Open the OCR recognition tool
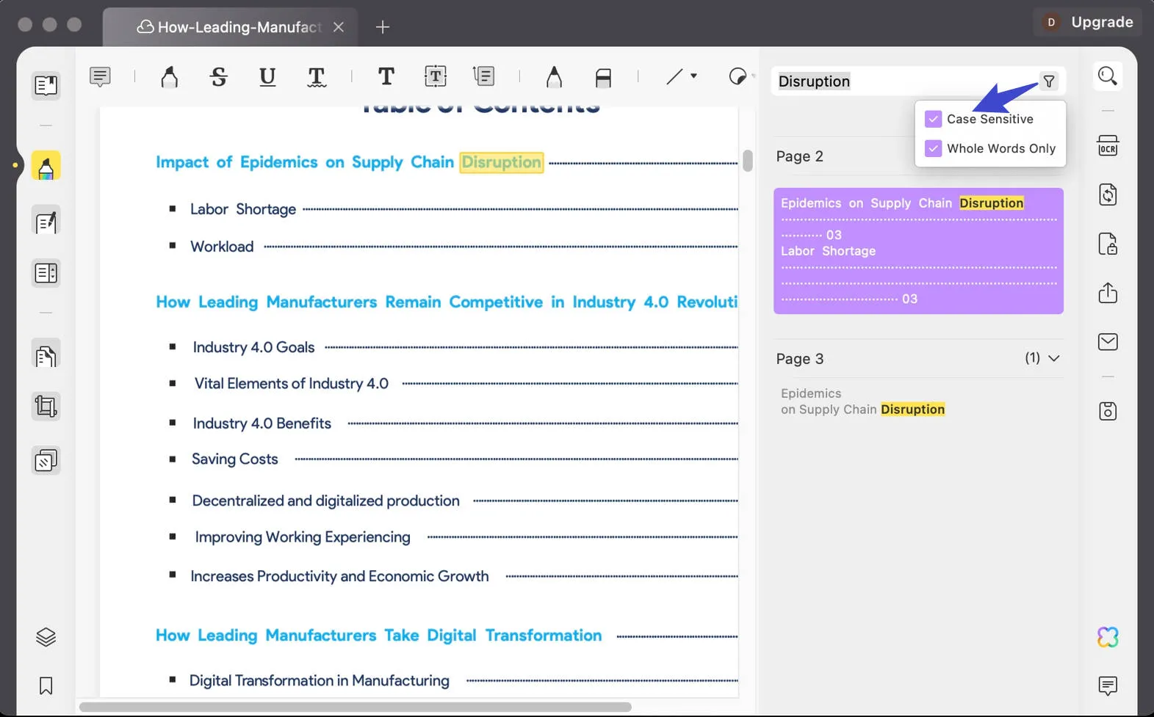 click(x=1107, y=146)
